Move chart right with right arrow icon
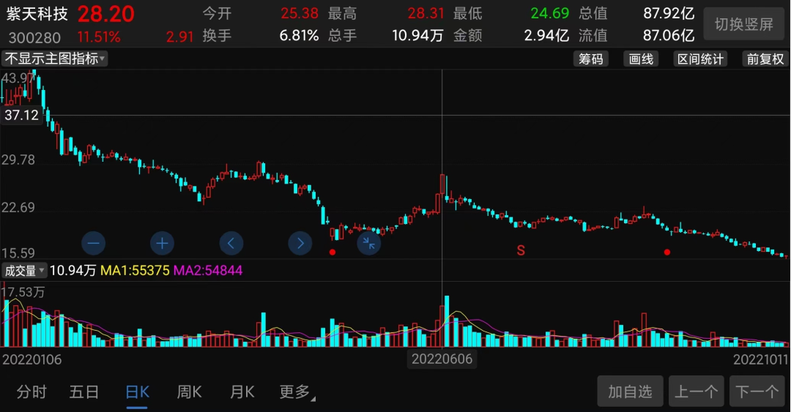This screenshot has height=412, width=791. click(x=300, y=244)
